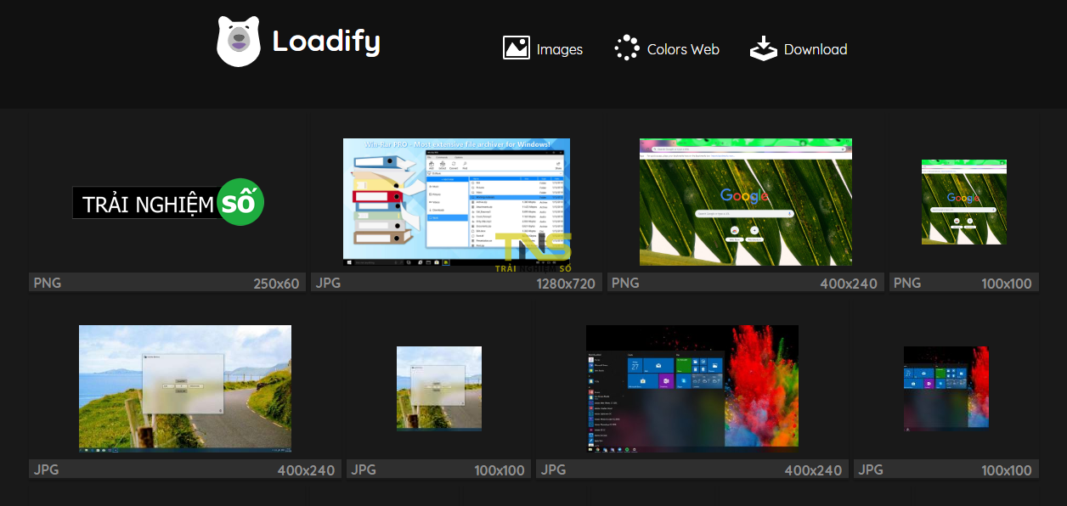This screenshot has width=1067, height=506.
Task: Click the 250x60 size label
Action: point(276,284)
